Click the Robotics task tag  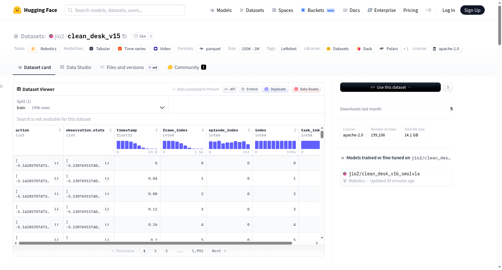click(x=44, y=49)
